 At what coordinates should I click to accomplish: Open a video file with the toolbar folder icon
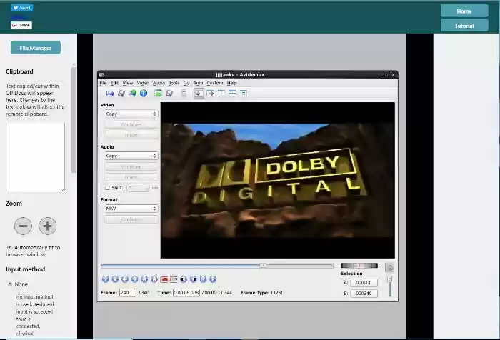(x=110, y=94)
